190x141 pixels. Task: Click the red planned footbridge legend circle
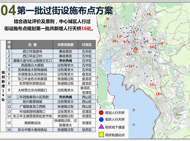point(101,112)
